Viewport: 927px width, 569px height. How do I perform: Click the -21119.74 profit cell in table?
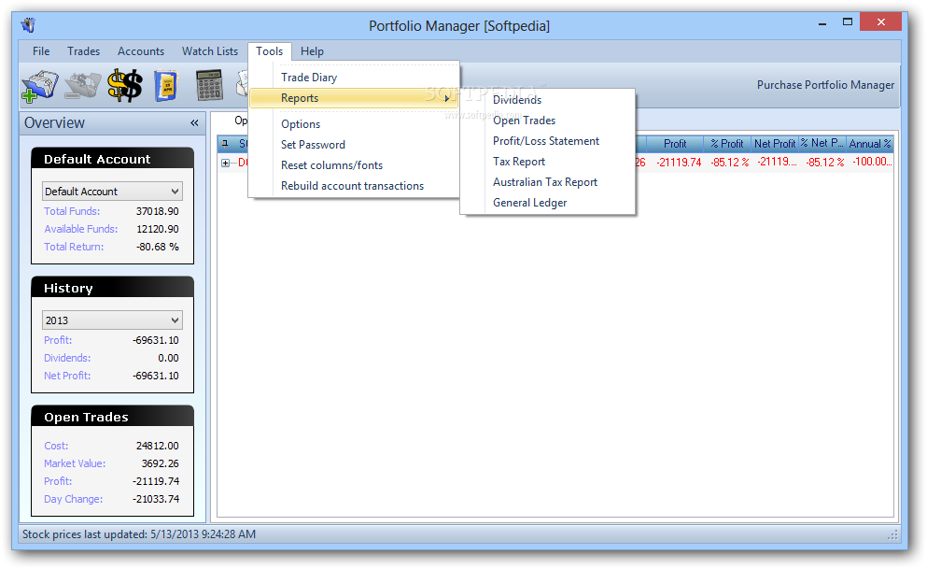tap(679, 162)
